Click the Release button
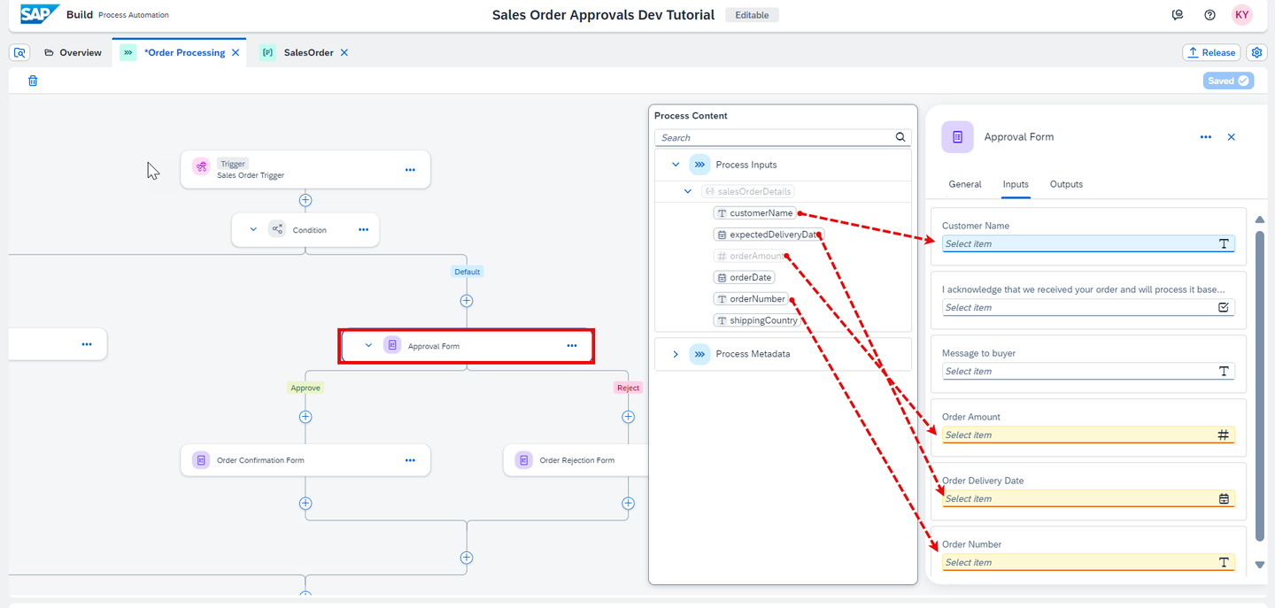Image resolution: width=1275 pixels, height=608 pixels. point(1211,52)
